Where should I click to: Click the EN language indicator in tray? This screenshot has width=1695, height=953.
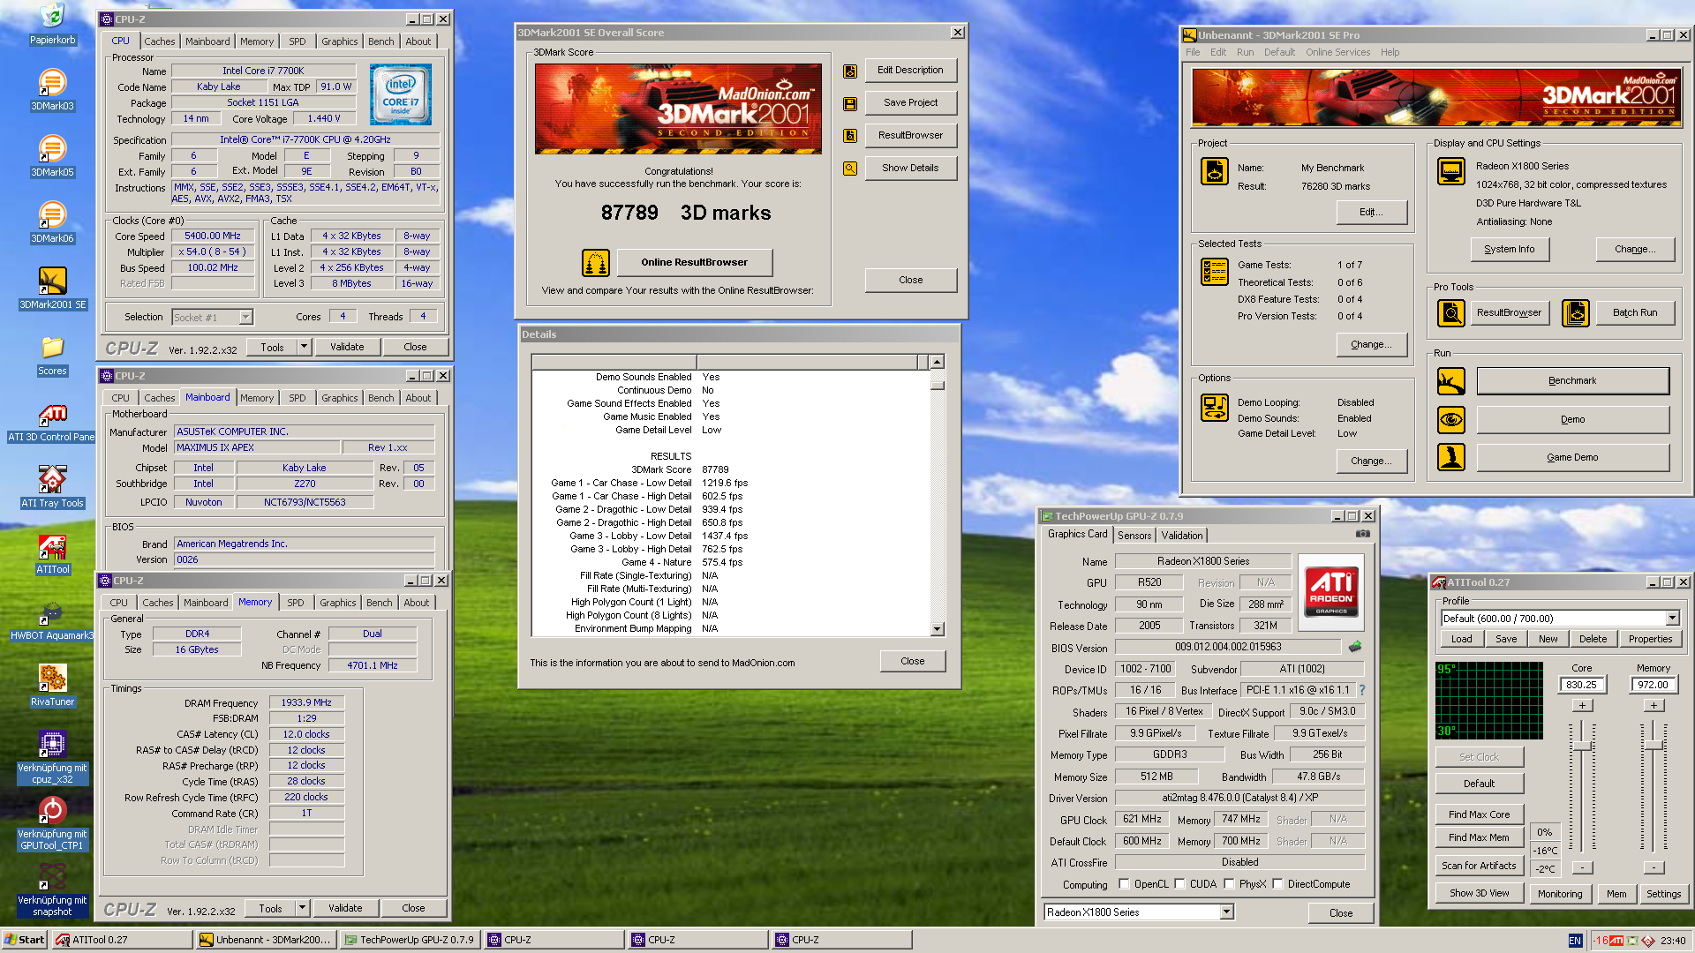pos(1575,941)
